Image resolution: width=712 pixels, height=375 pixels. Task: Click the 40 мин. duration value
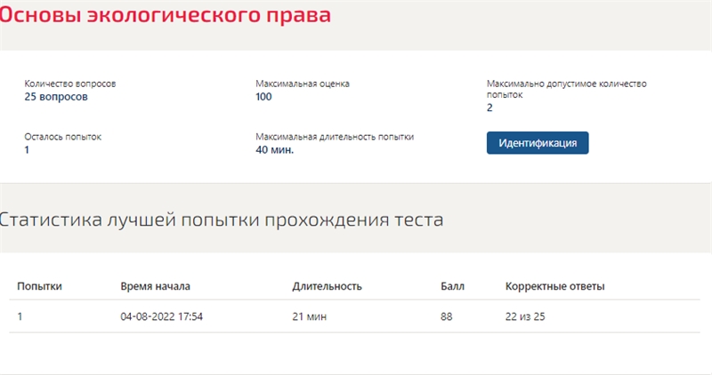[275, 149]
